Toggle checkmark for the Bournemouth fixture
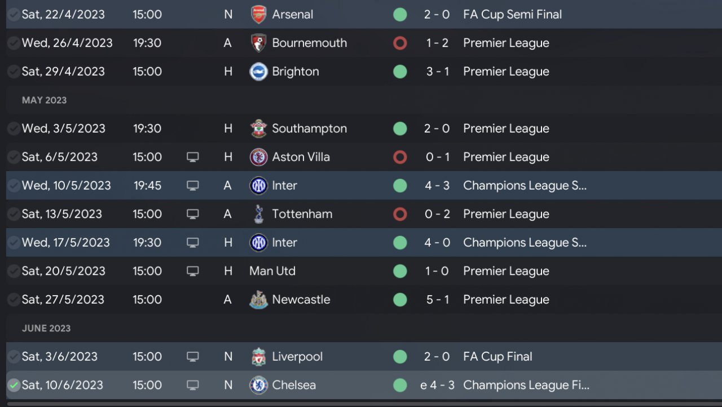 click(14, 43)
